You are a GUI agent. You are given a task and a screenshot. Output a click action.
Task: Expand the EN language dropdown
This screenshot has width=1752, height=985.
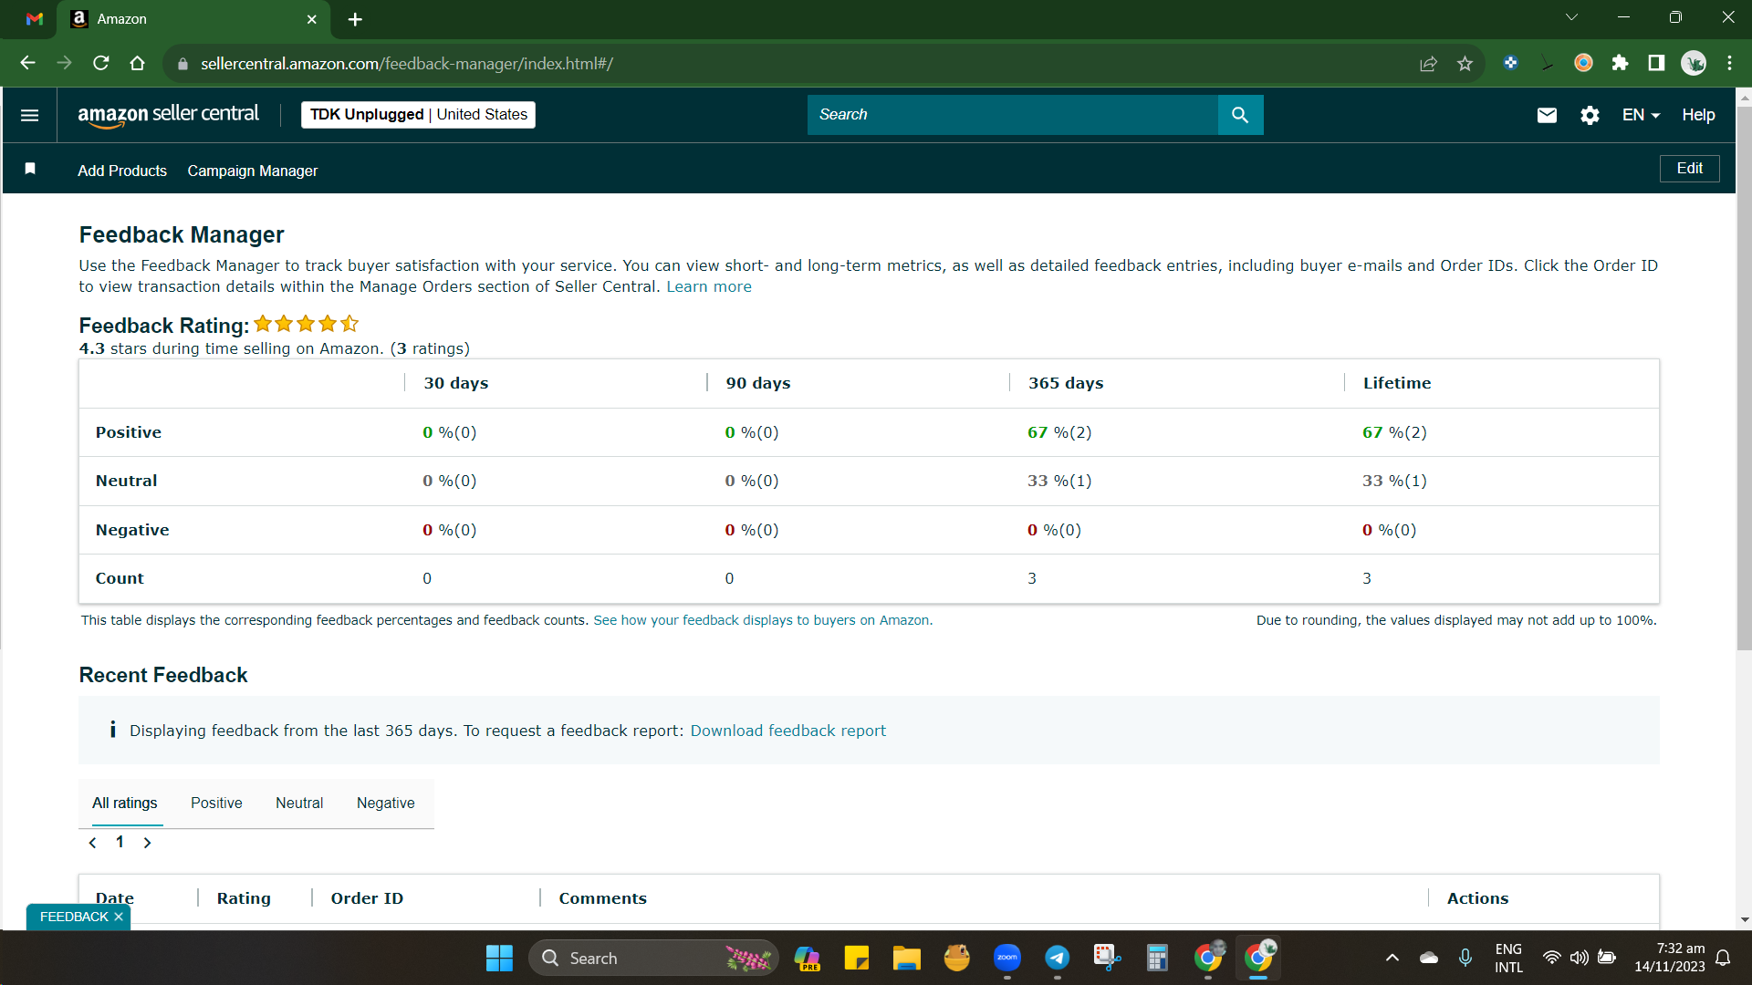[x=1641, y=115]
